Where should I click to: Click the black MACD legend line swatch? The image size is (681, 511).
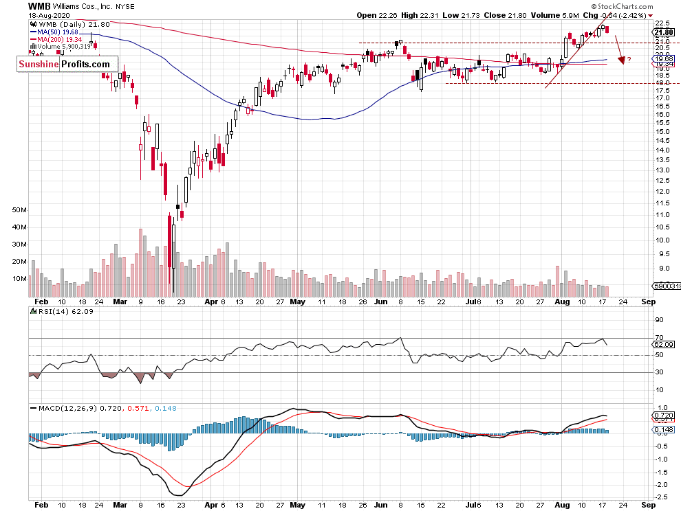33,408
